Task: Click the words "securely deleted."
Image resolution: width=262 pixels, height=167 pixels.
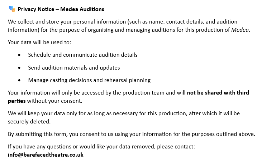Action: [29, 121]
